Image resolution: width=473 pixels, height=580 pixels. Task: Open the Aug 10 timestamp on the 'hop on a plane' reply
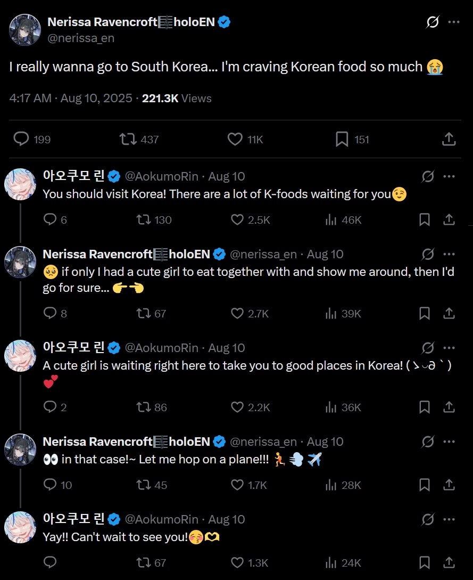tap(325, 442)
